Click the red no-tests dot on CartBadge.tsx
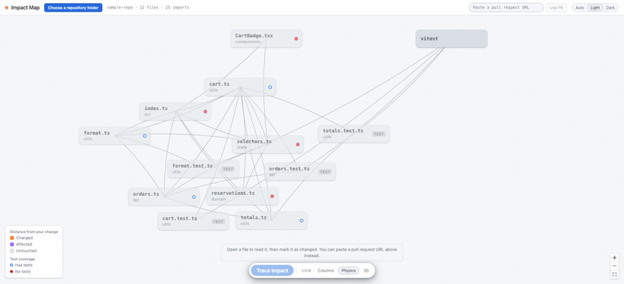Image resolution: width=624 pixels, height=284 pixels. click(x=296, y=39)
